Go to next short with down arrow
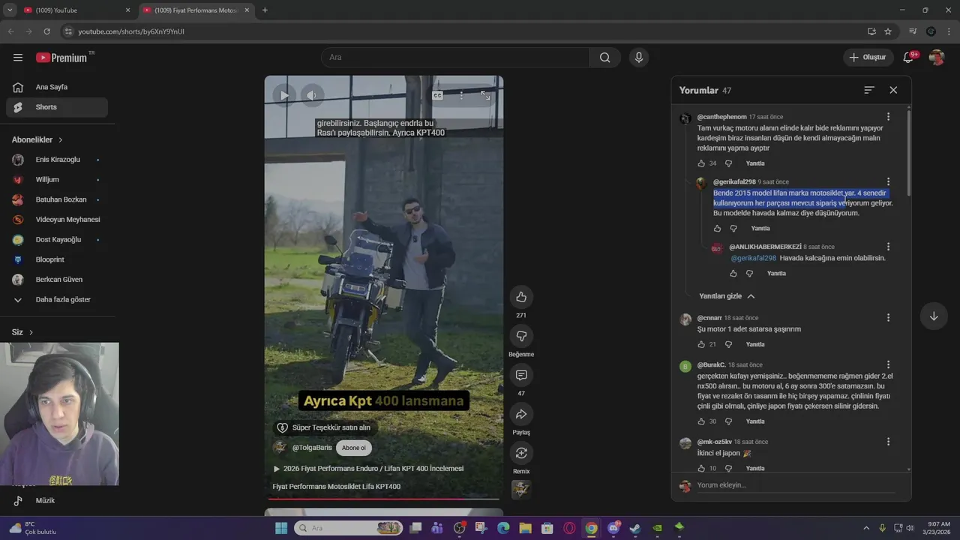Screen dimensions: 960x540 (x=934, y=316)
